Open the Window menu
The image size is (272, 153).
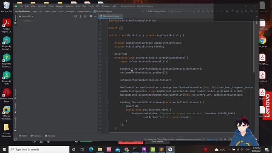tap(105, 6)
